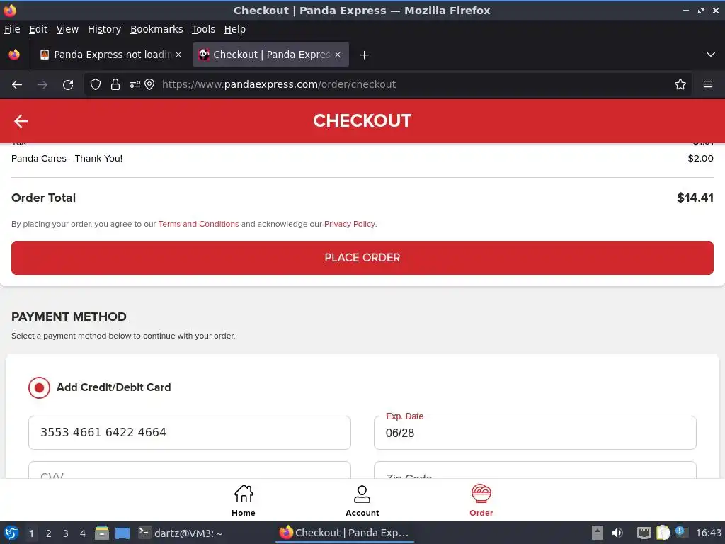The width and height of the screenshot is (725, 544).
Task: Click the $14.41 order total amount
Action: tap(695, 198)
